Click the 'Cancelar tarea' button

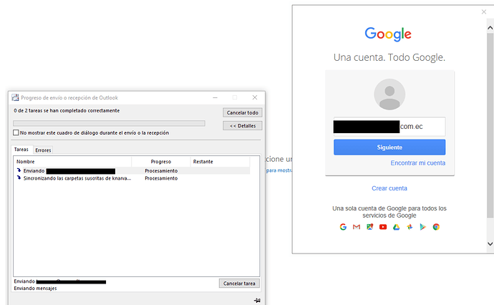click(239, 284)
